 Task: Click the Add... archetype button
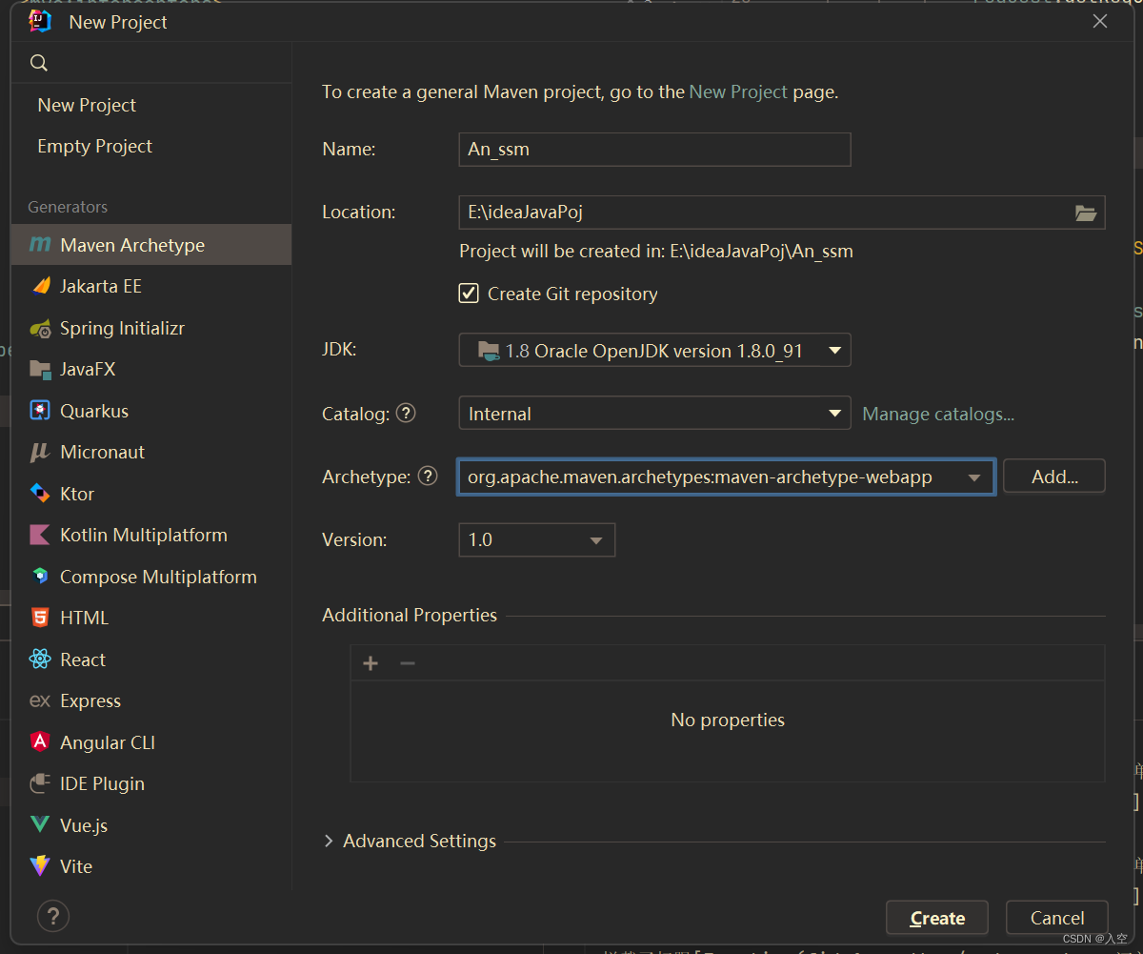[1054, 477]
